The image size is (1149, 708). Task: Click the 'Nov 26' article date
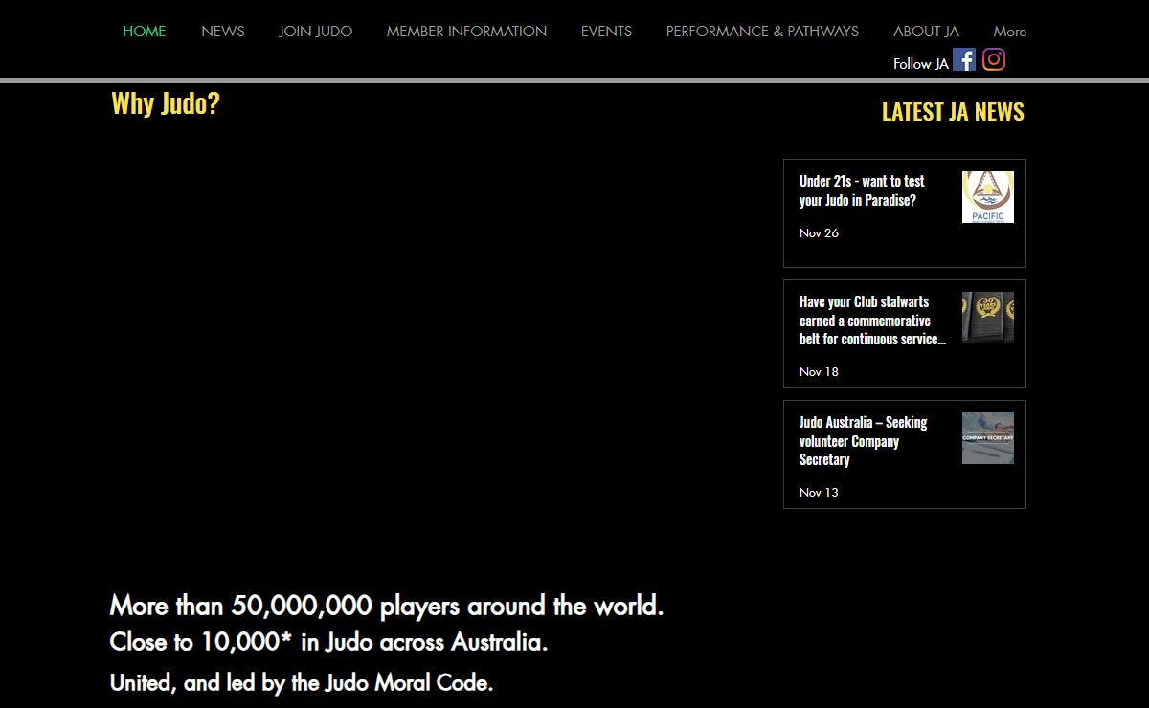tap(819, 232)
